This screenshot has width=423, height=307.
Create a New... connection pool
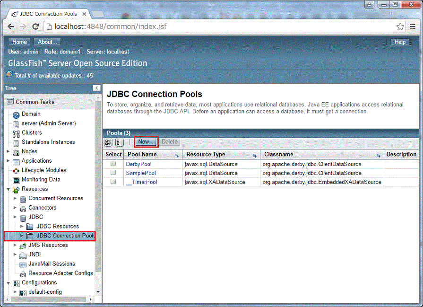point(146,142)
